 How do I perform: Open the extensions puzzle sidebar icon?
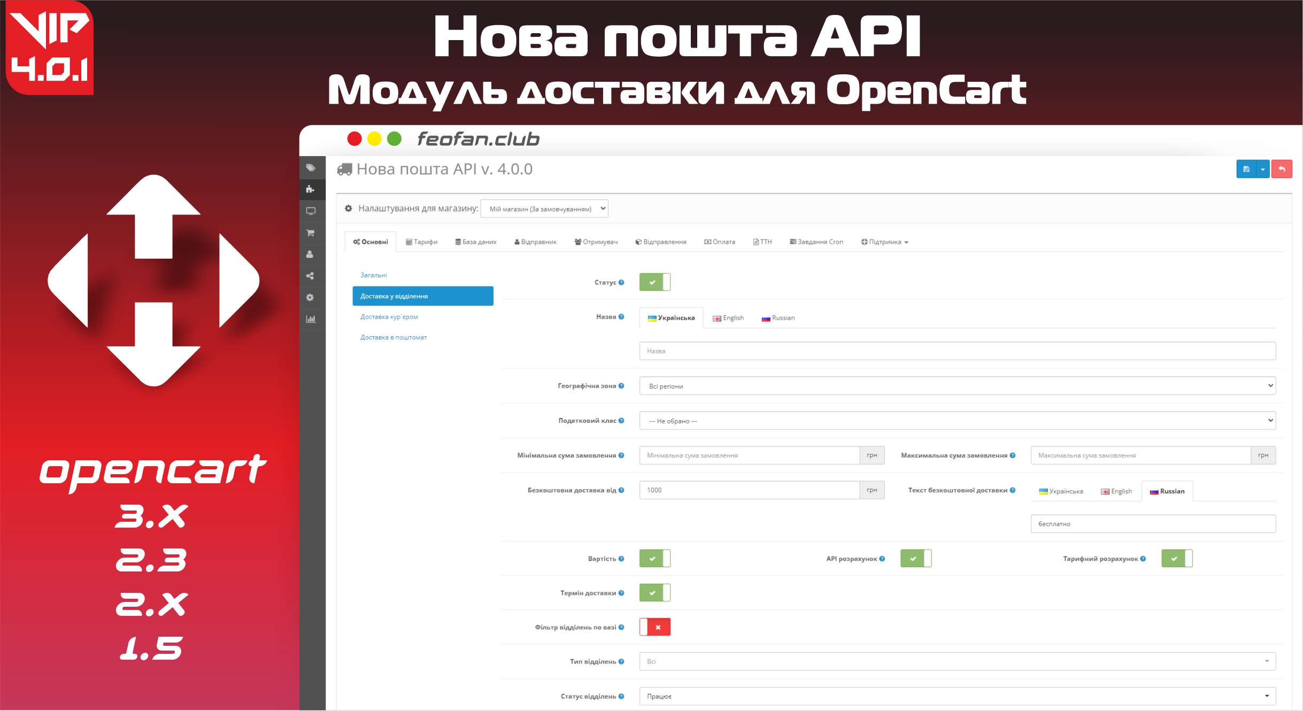[311, 189]
